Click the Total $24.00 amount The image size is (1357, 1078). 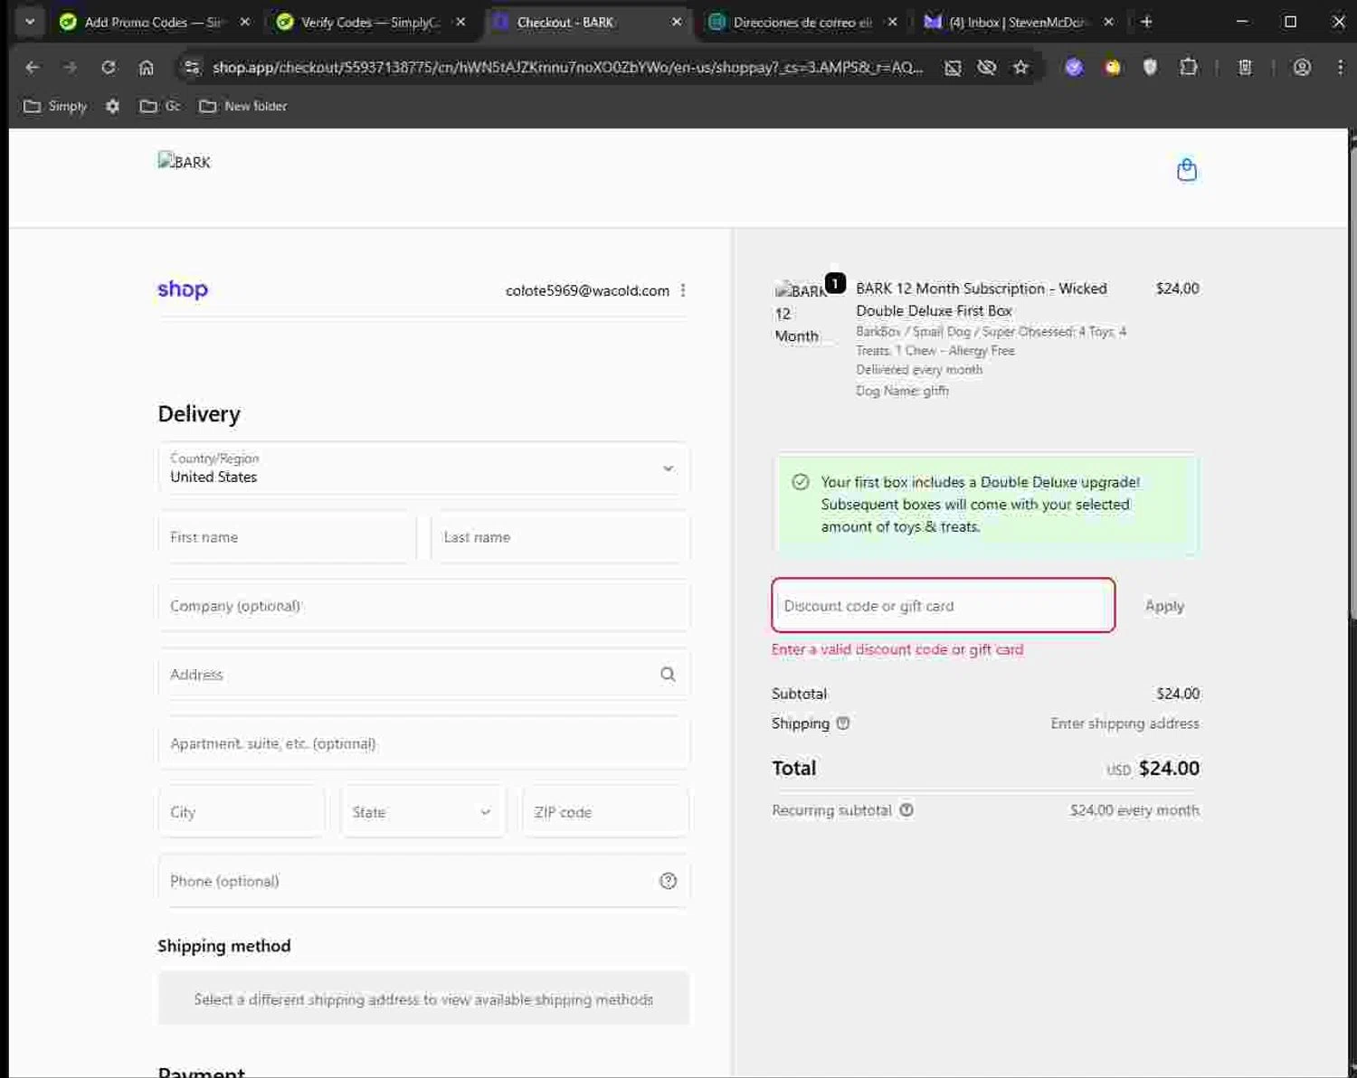1169,768
